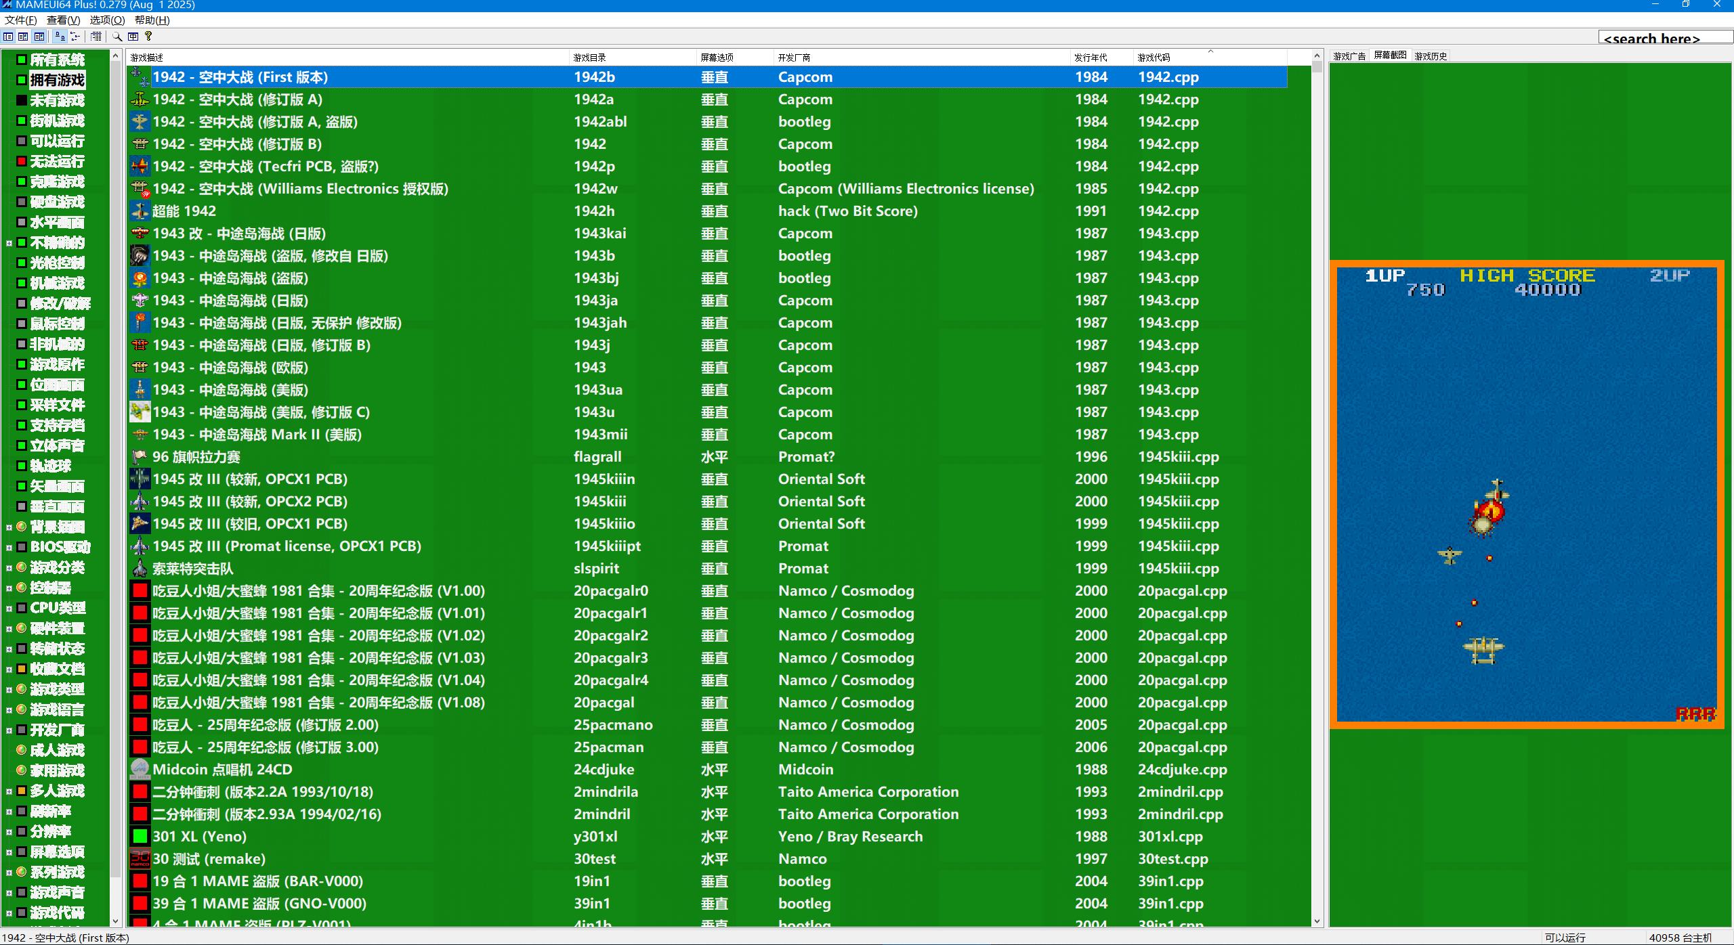The width and height of the screenshot is (1734, 945).
Task: Select the row 39 合 1 MAME 盗版 (GNO-V000)
Action: (x=708, y=904)
